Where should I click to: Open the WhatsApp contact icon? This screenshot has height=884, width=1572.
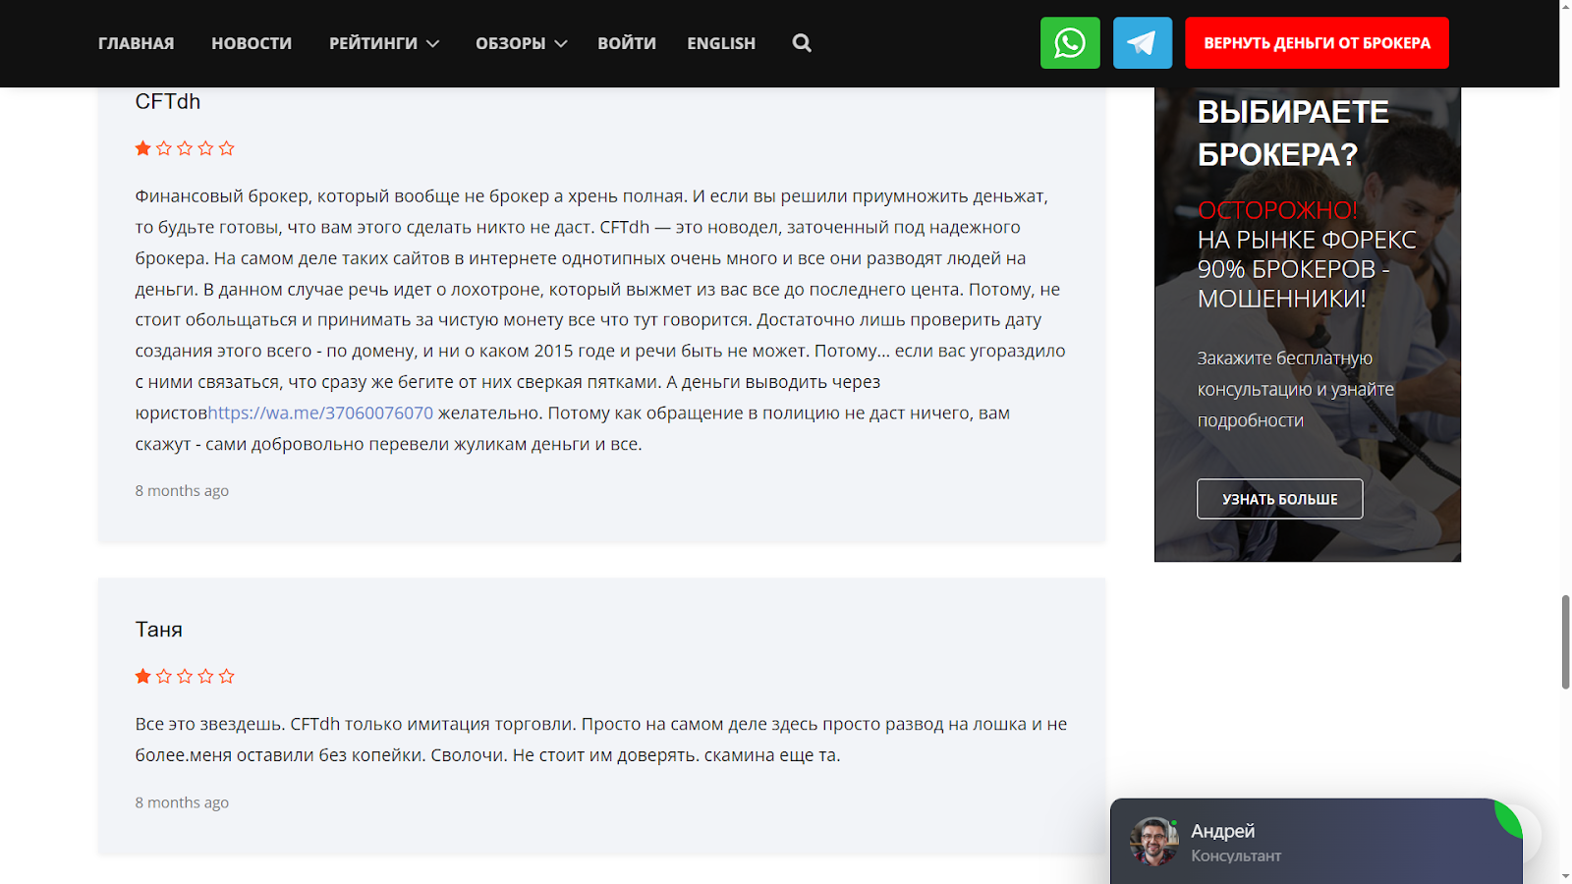1070,43
